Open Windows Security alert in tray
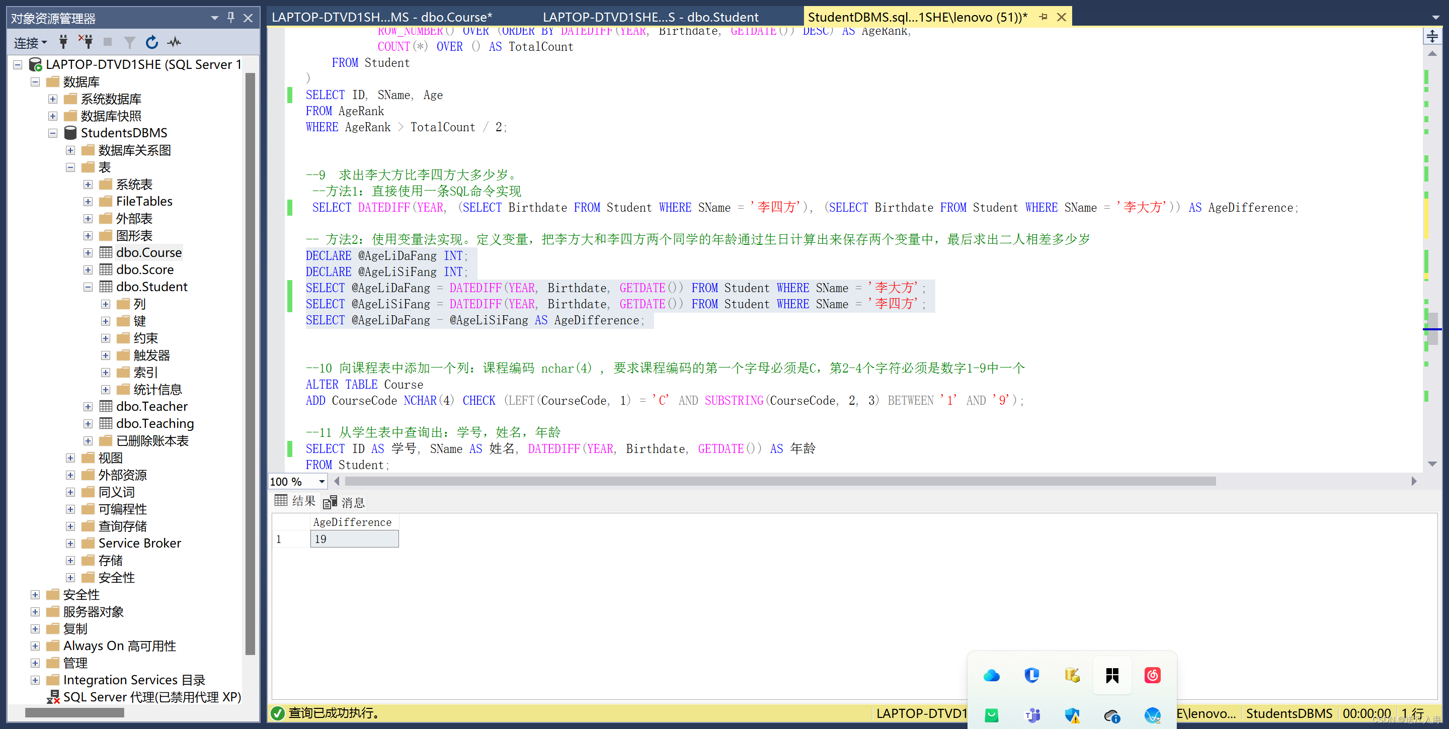The image size is (1449, 729). click(x=1072, y=715)
